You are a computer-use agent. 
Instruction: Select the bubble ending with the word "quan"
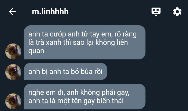[x=85, y=42]
